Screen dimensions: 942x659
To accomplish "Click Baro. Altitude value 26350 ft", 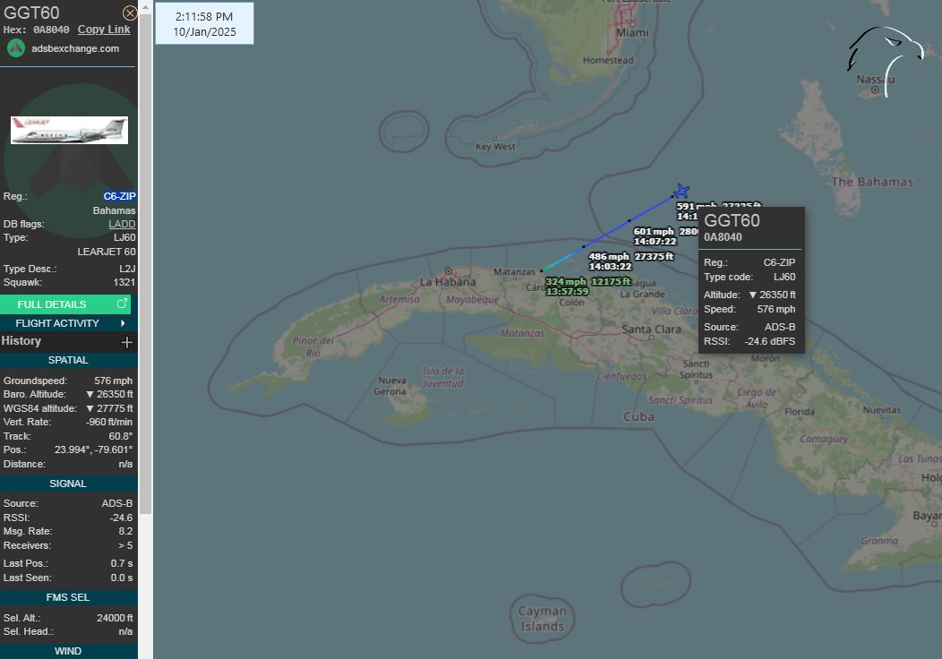I will coord(109,394).
